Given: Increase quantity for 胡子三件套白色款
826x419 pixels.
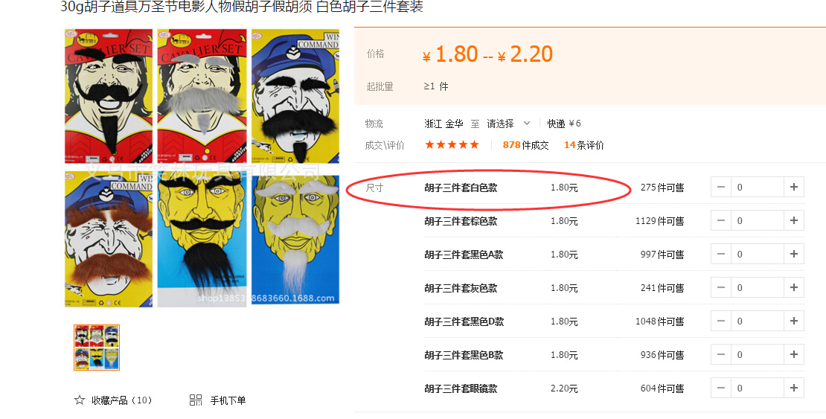Looking at the screenshot, I should (793, 187).
